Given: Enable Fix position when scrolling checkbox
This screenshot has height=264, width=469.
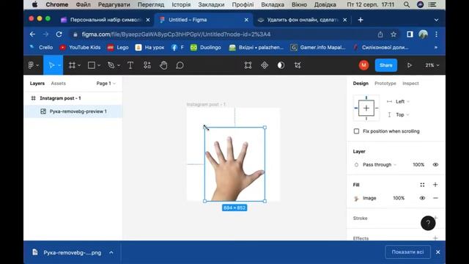Looking at the screenshot, I should (356, 131).
